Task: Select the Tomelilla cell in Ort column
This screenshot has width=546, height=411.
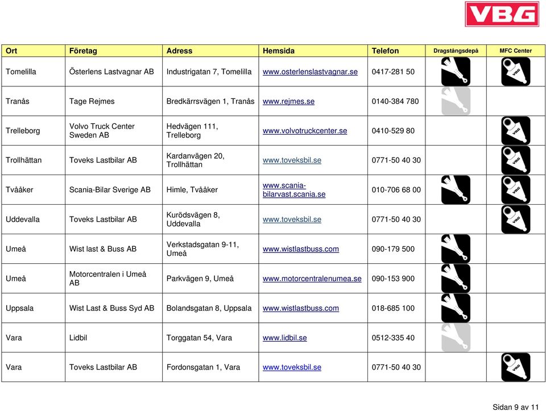Action: point(34,72)
